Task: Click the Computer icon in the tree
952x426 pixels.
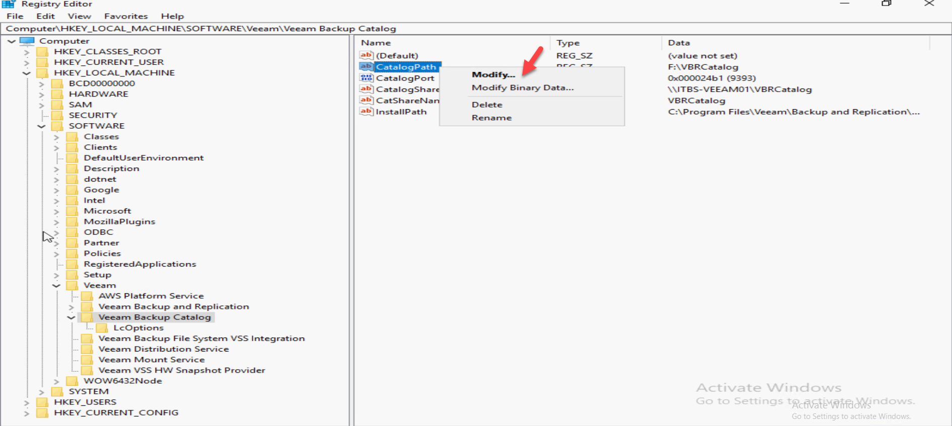Action: 27,41
